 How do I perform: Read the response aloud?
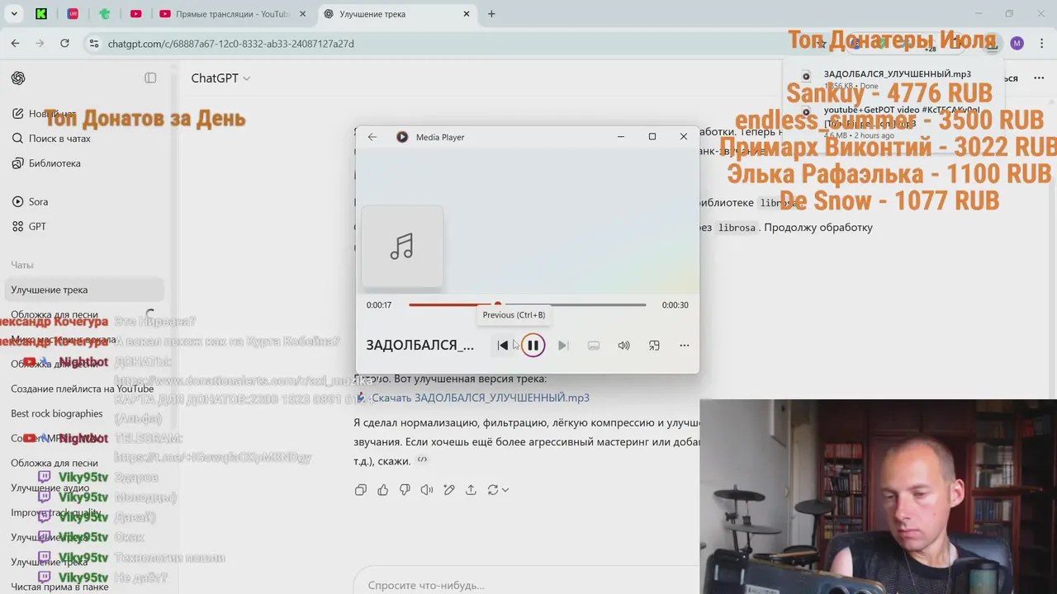click(x=426, y=490)
